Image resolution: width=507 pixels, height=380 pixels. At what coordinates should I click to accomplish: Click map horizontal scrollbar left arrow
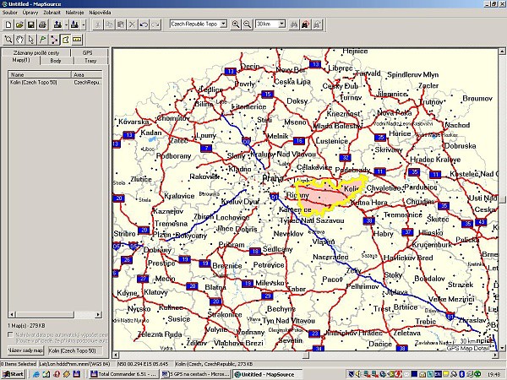click(x=116, y=356)
